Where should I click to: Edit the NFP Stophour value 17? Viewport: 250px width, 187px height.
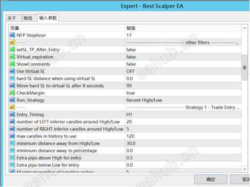183,35
